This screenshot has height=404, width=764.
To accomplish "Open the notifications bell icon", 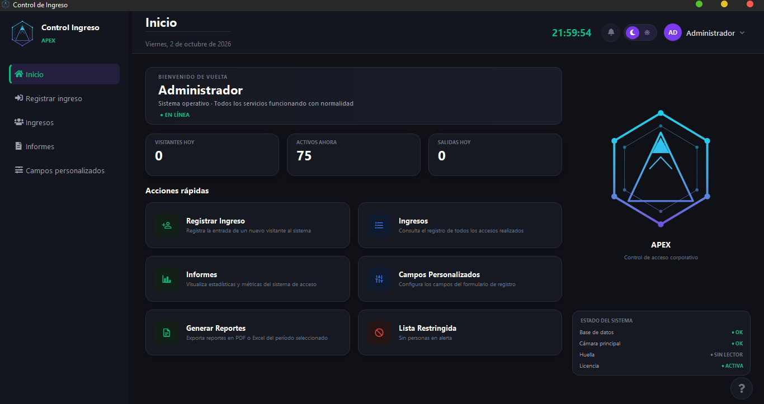I will point(611,32).
